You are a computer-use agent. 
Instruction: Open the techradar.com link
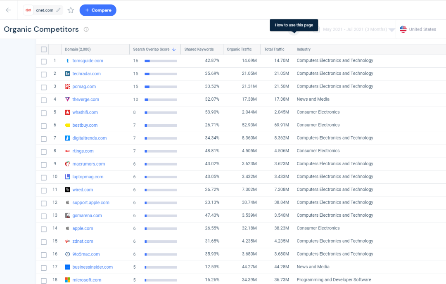tap(86, 73)
